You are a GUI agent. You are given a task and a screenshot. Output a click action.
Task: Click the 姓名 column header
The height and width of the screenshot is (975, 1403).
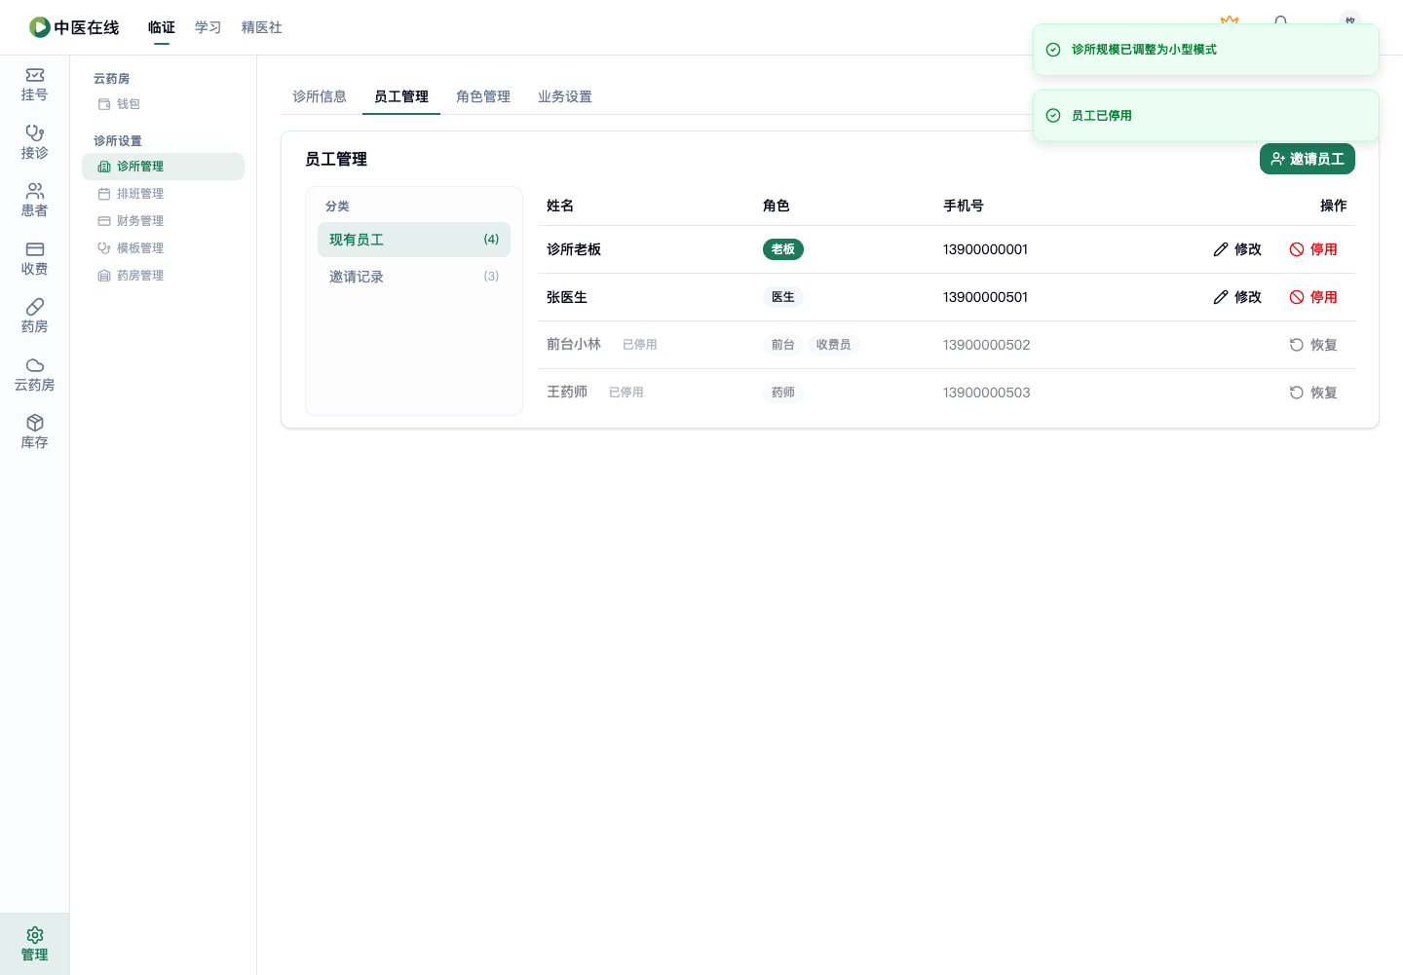[x=560, y=206]
